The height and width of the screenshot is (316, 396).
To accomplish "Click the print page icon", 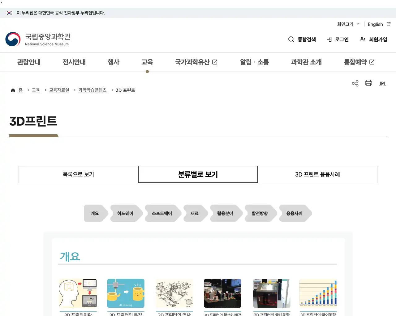I will coord(368,83).
